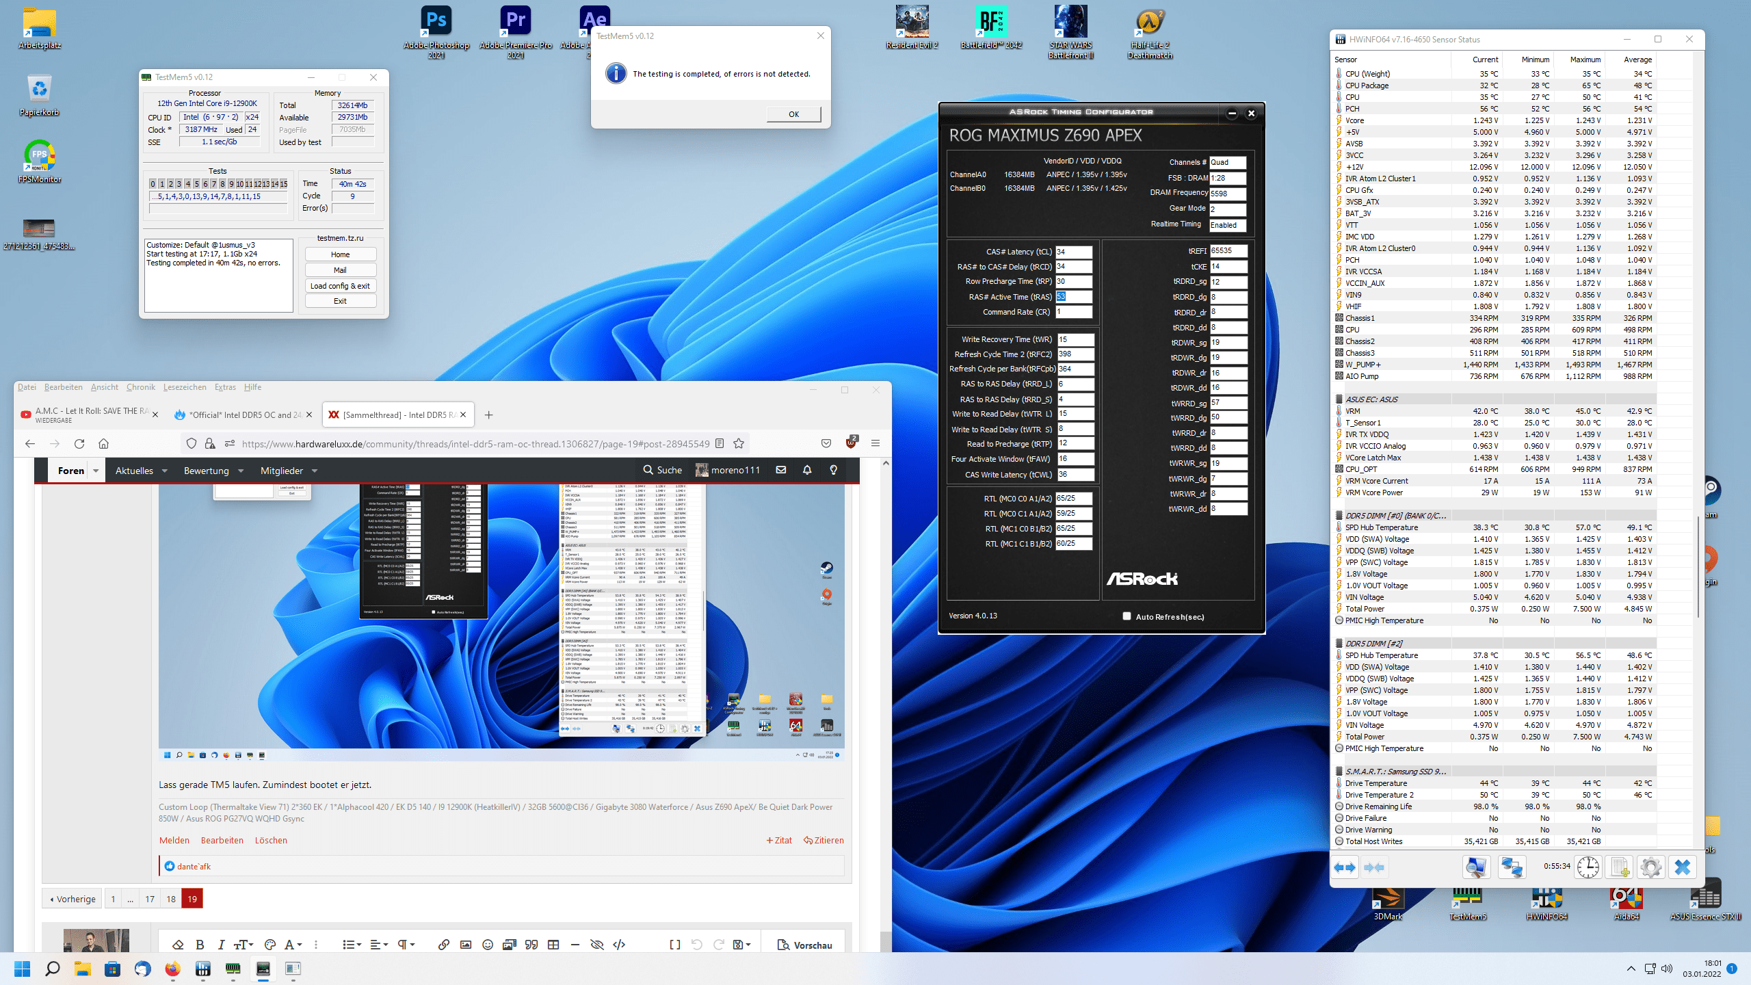Open the Chronik menu in Firefox

tap(141, 387)
